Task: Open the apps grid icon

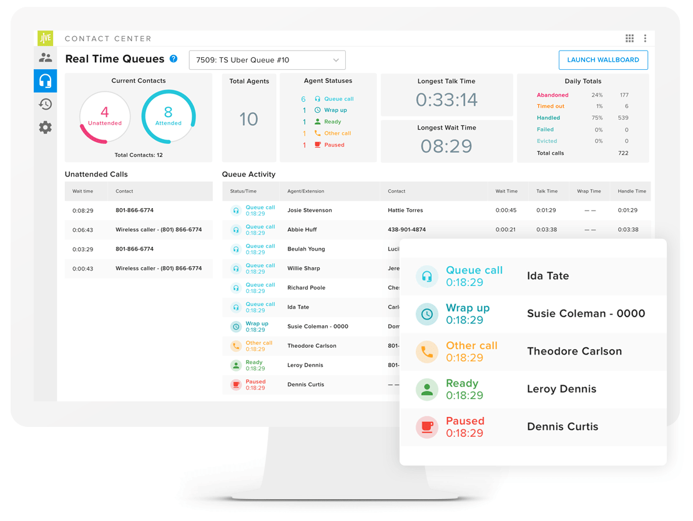Action: coord(629,39)
